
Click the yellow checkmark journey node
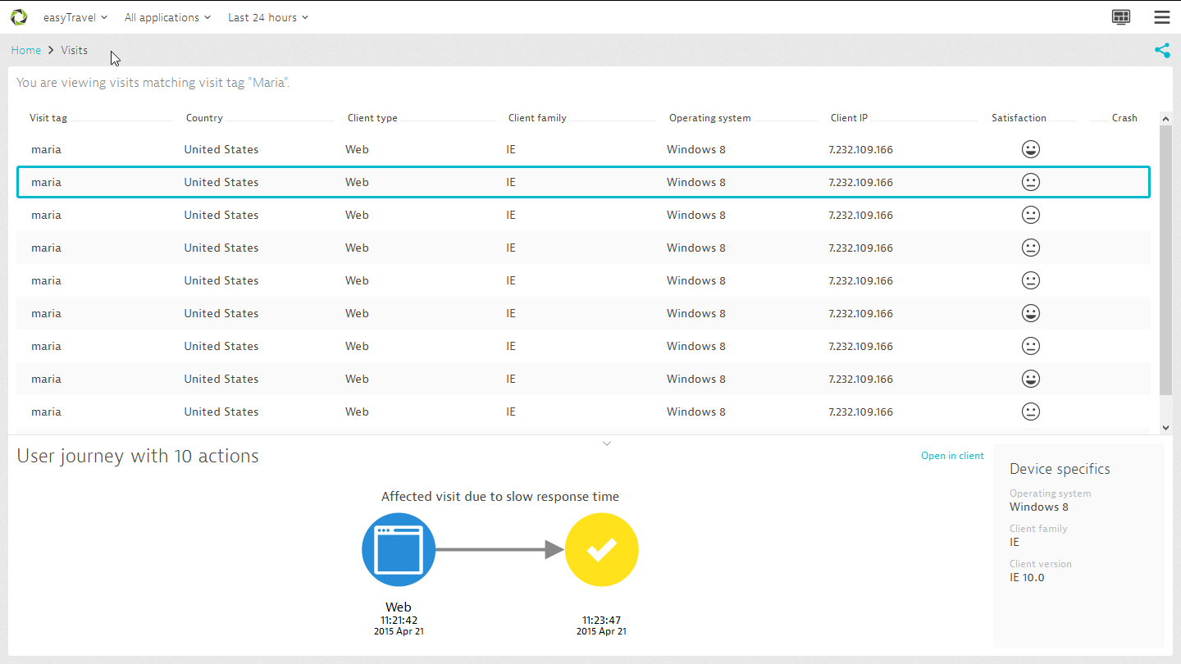(601, 549)
